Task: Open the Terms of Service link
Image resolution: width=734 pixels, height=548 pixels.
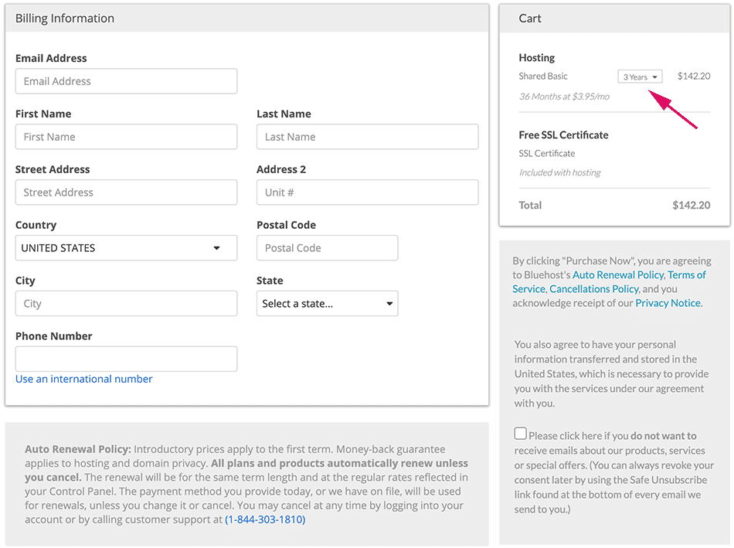Action: 686,275
